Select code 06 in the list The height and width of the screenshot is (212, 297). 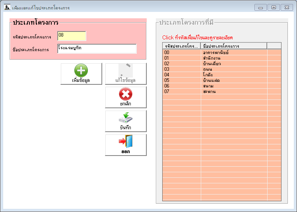click(x=167, y=86)
